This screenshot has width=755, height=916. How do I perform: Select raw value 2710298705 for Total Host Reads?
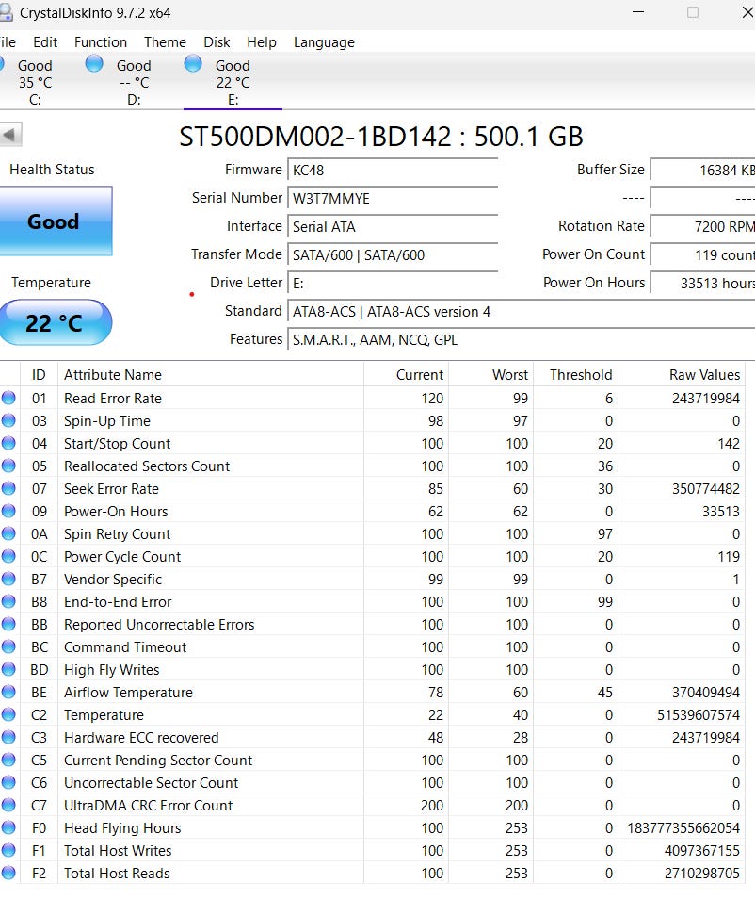[701, 874]
